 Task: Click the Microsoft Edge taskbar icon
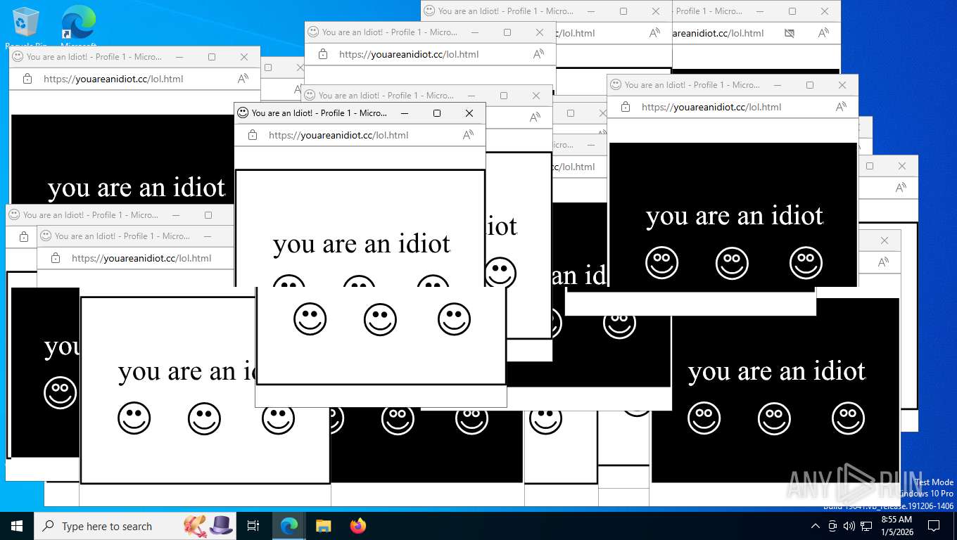pos(289,526)
